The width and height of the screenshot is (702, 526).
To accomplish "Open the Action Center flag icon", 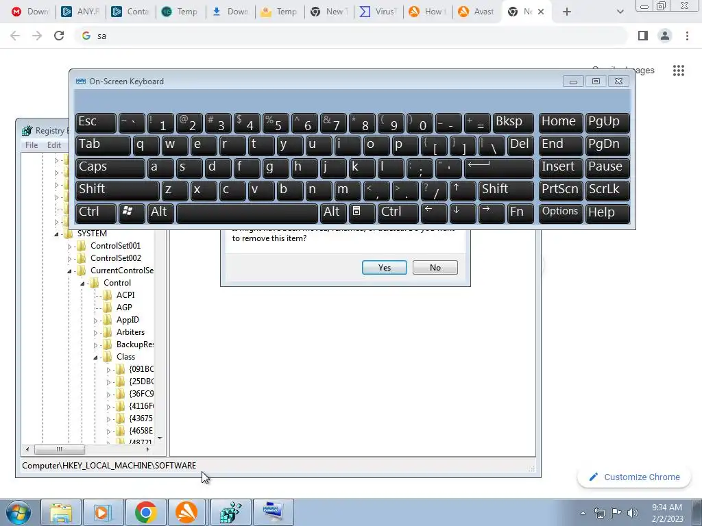I will point(616,513).
